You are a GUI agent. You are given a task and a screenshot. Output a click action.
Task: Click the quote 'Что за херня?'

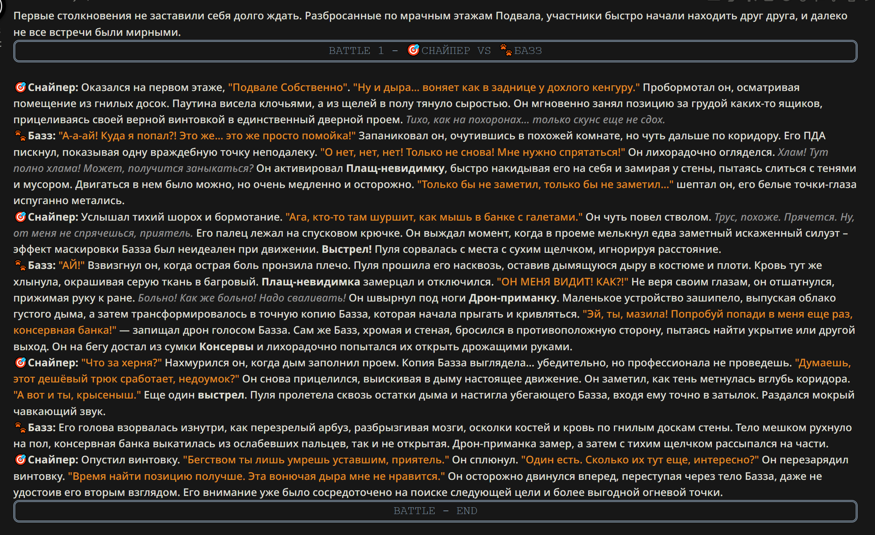coord(122,363)
